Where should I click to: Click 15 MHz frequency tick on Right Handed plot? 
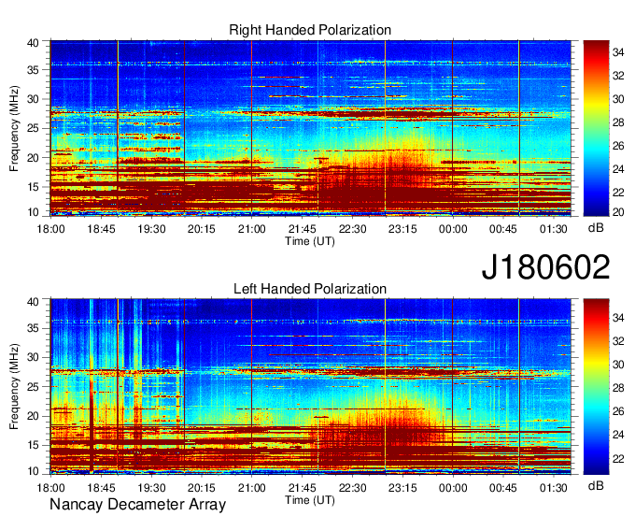(33, 187)
